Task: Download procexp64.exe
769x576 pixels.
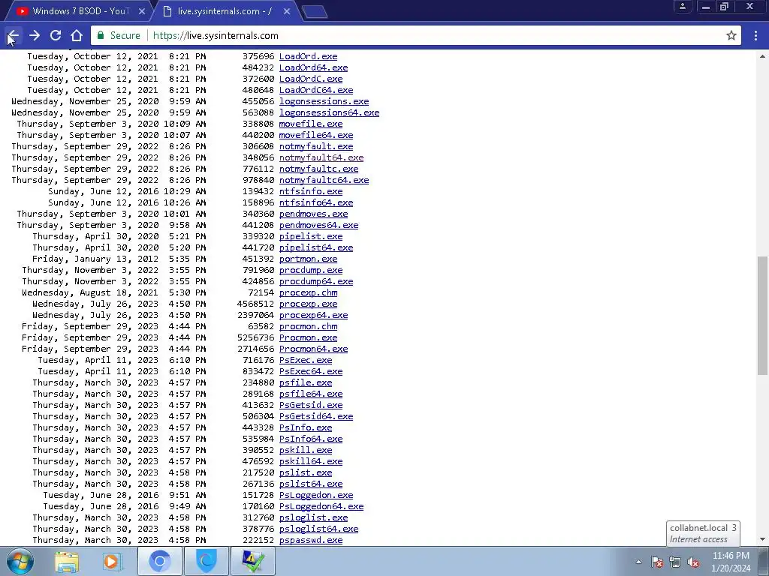Action: tap(313, 316)
